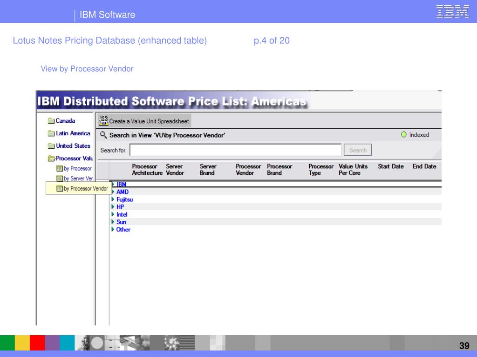The image size is (477, 357).
Task: Click the Other category text
Action: [123, 230]
